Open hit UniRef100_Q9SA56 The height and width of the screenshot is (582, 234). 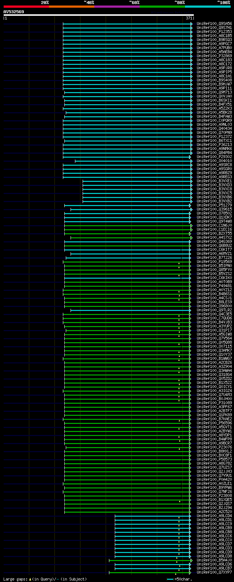coord(214,23)
